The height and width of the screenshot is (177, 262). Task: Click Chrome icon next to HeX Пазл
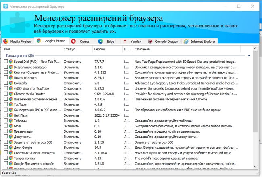(x=11, y=115)
